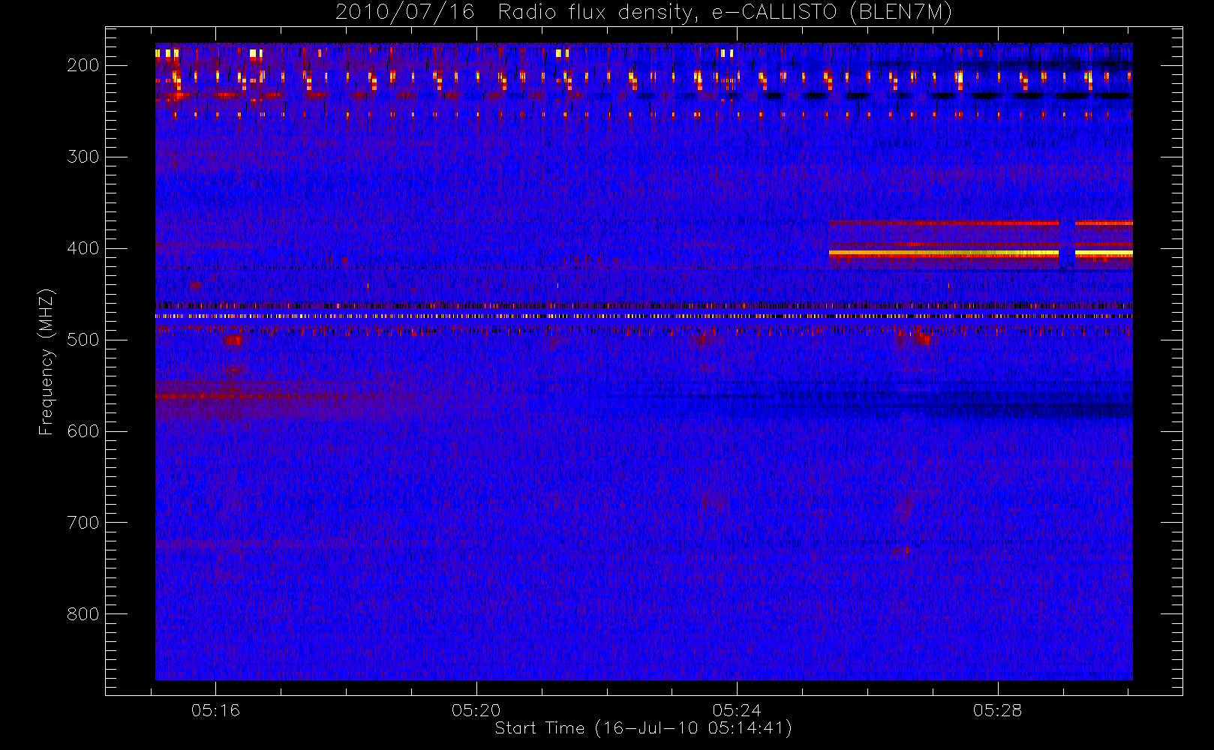Click the 05:16 time tick label
This screenshot has width=1214, height=750.
coord(215,710)
